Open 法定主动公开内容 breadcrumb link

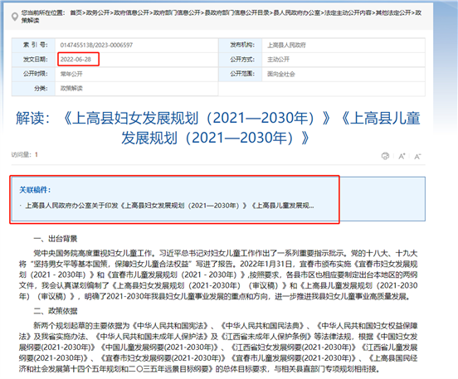pyautogui.click(x=348, y=12)
